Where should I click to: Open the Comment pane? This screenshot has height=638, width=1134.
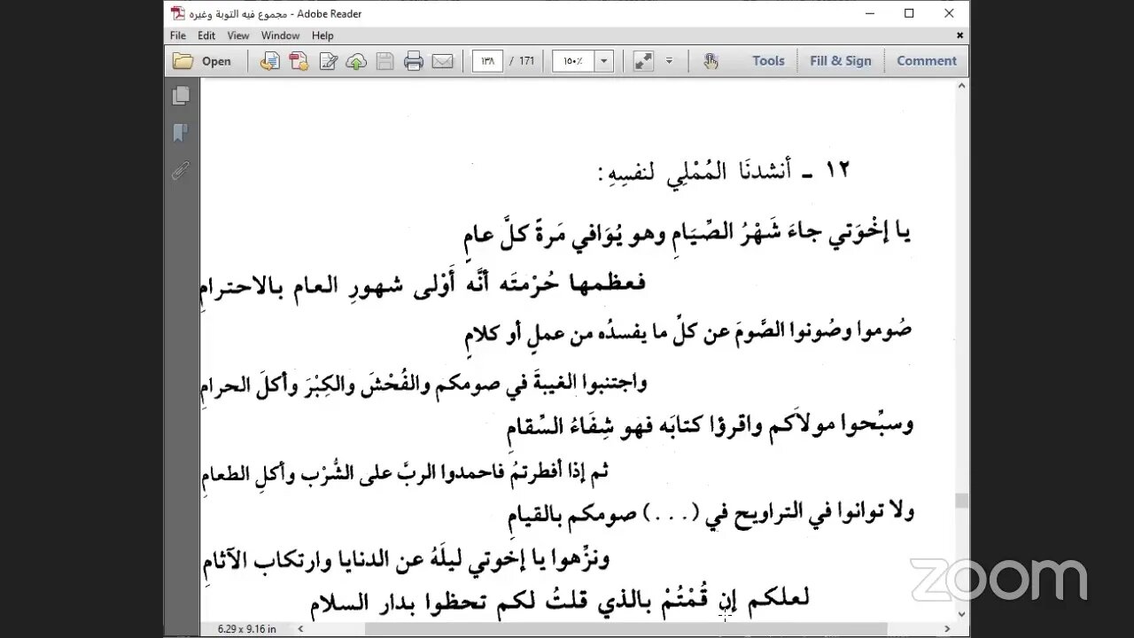(x=927, y=61)
